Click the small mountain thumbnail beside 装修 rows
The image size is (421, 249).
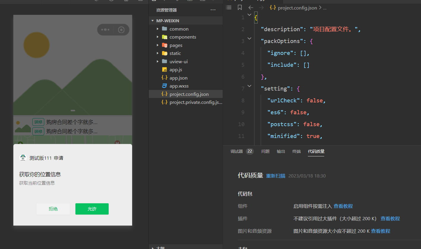[23, 126]
